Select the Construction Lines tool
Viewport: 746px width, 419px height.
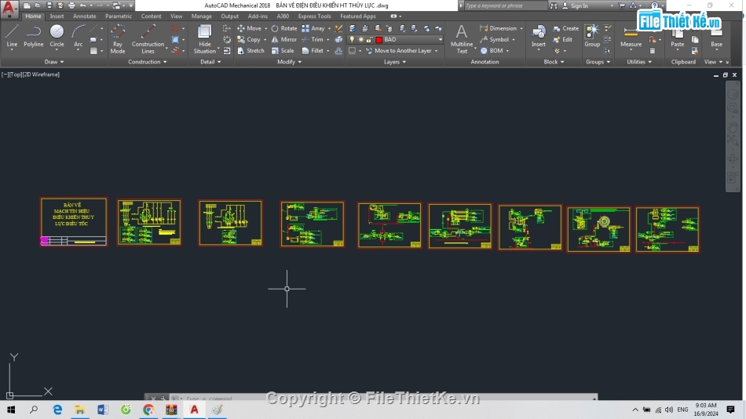pos(148,39)
